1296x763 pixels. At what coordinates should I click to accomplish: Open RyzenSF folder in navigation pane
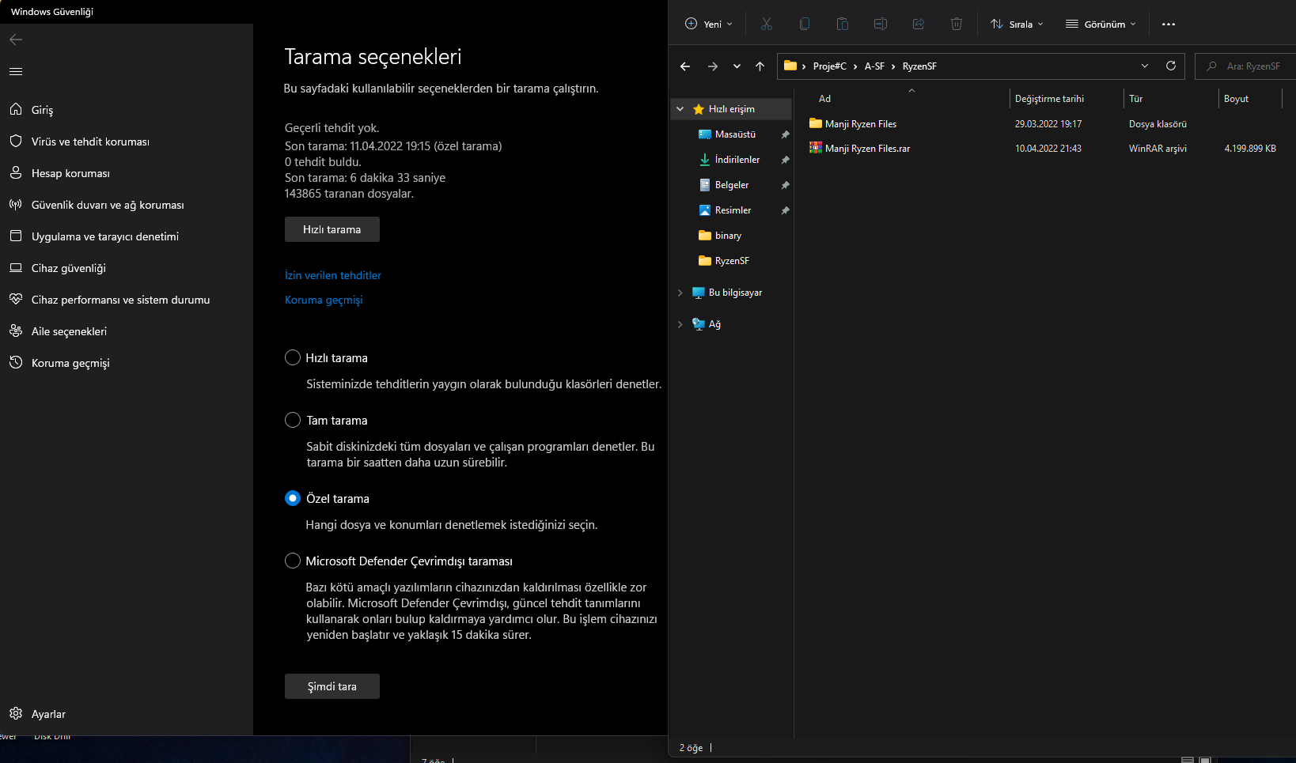pyautogui.click(x=731, y=261)
